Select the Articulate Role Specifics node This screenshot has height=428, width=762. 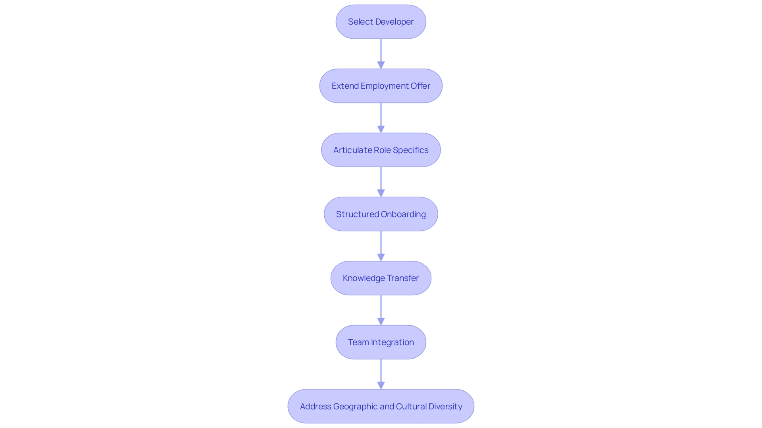pos(381,149)
